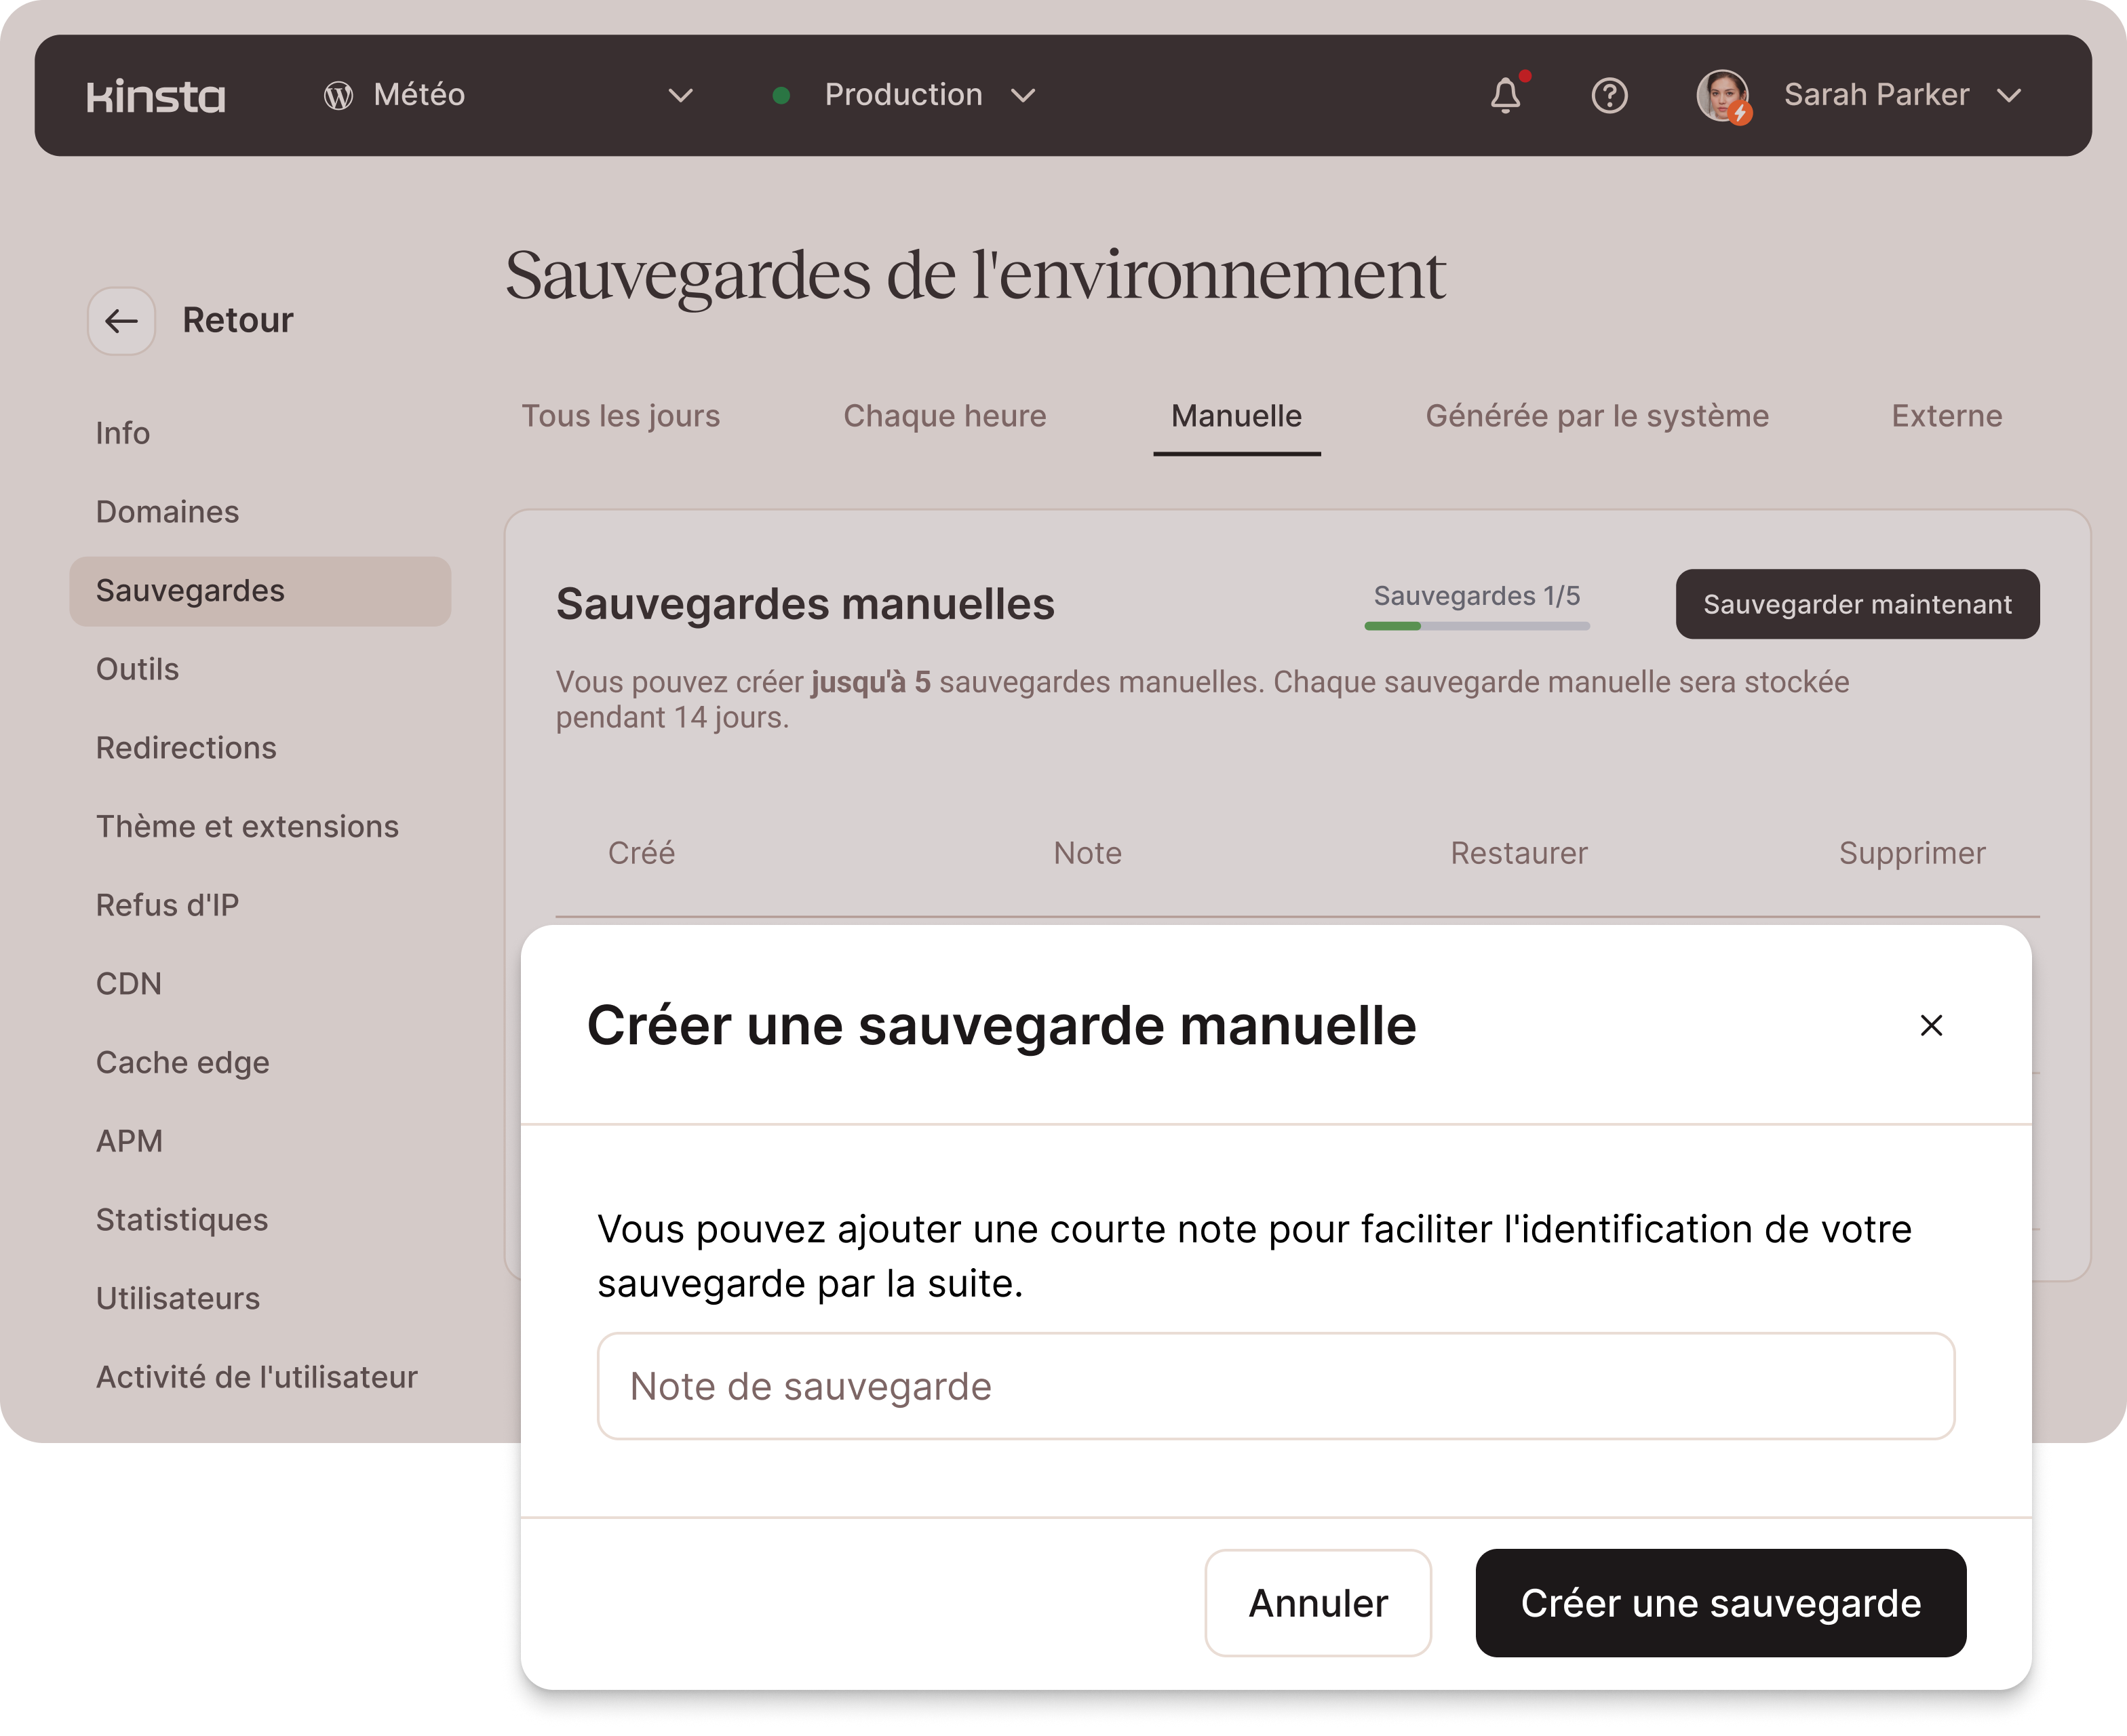Click the Sauvegardes 1/5 progress bar
The width and height of the screenshot is (2127, 1736).
pos(1476,626)
